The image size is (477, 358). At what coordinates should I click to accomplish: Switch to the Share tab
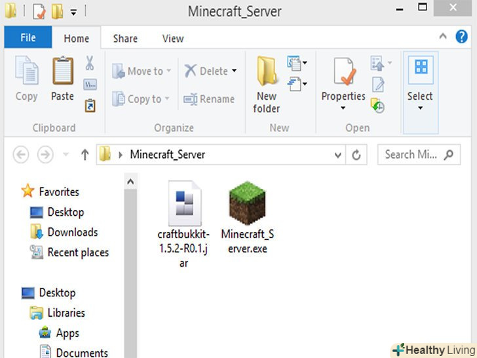coord(125,38)
